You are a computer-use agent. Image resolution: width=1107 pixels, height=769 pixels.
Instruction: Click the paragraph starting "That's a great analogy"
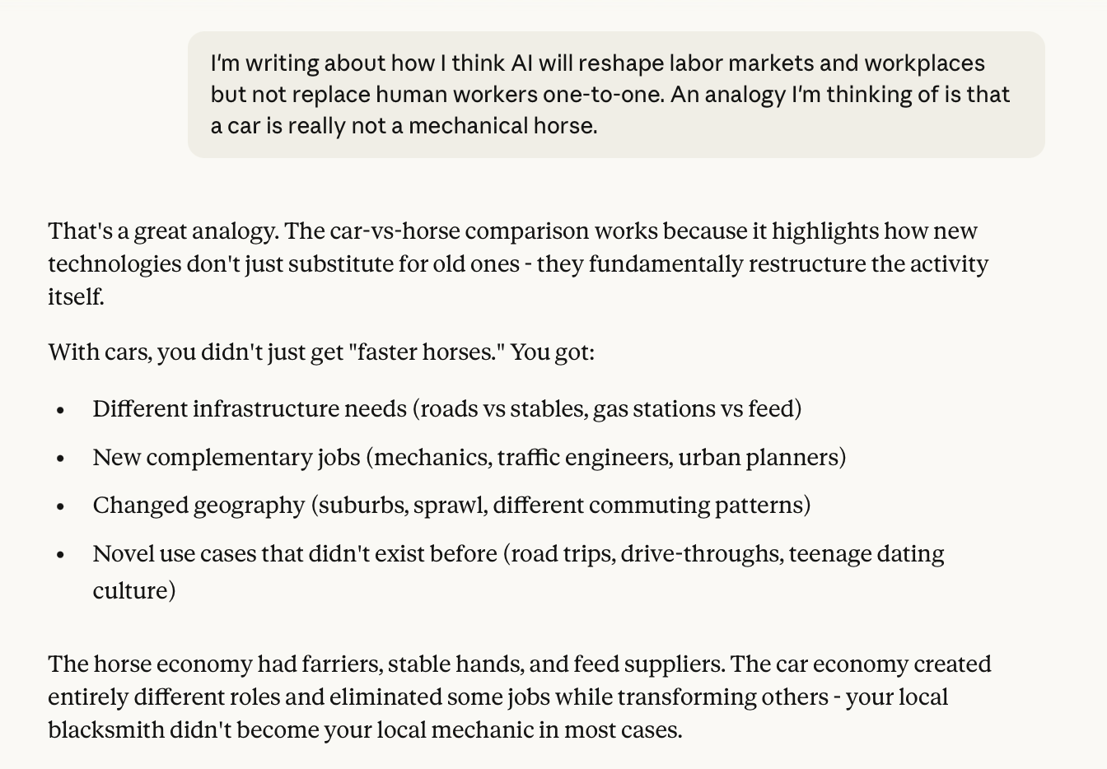518,263
